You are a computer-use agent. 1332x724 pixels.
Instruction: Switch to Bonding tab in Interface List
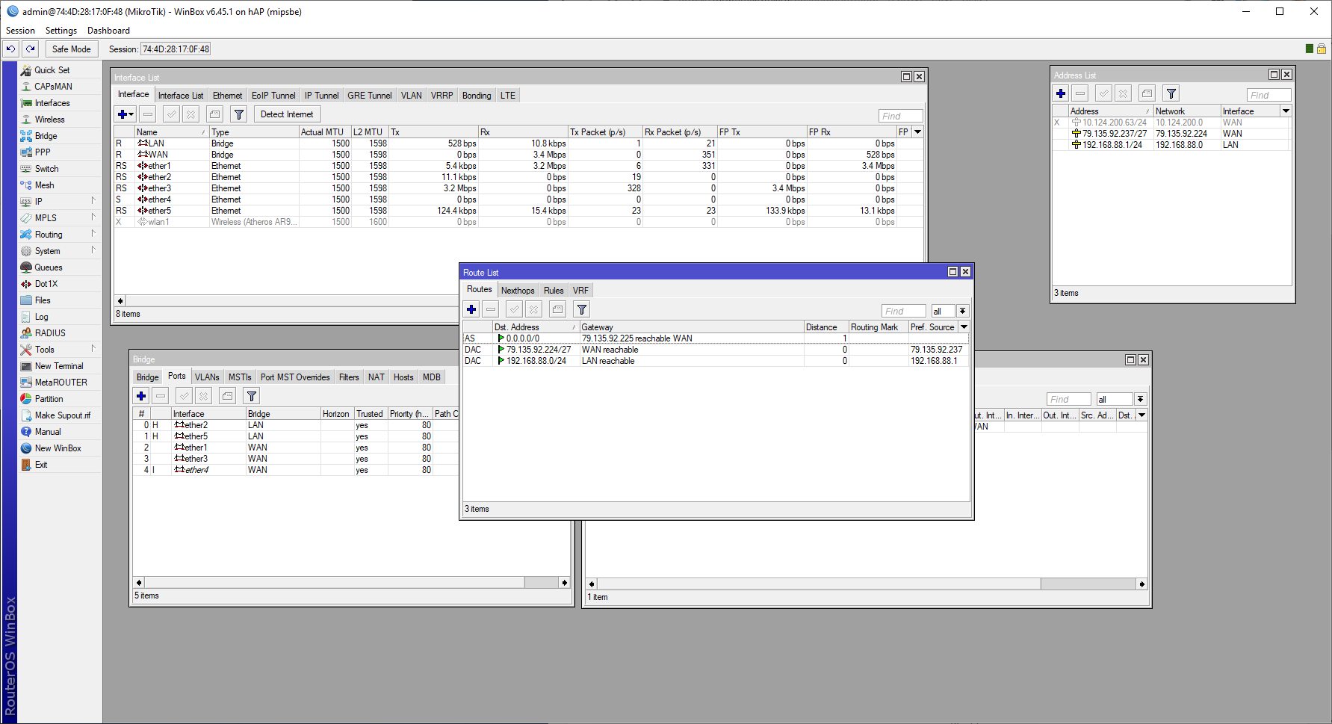coord(477,96)
